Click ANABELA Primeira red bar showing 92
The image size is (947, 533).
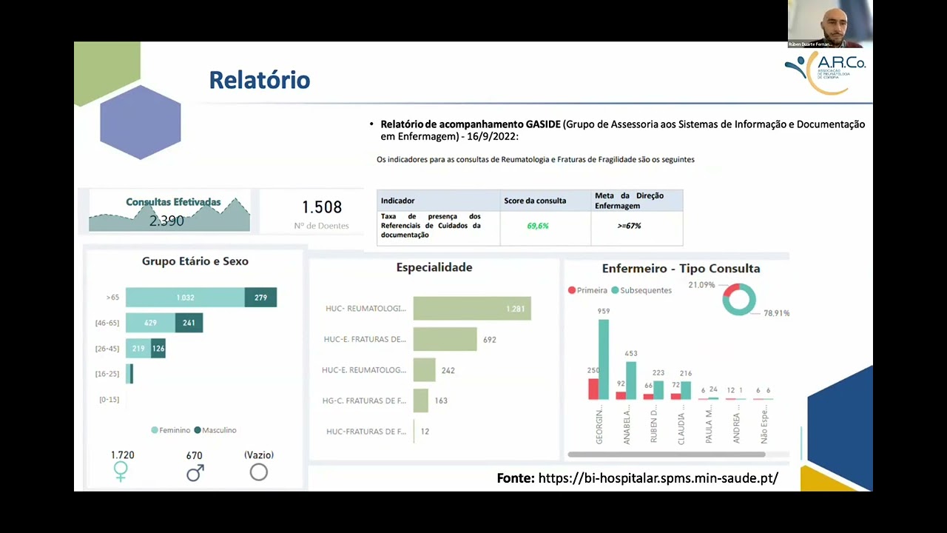(x=621, y=396)
